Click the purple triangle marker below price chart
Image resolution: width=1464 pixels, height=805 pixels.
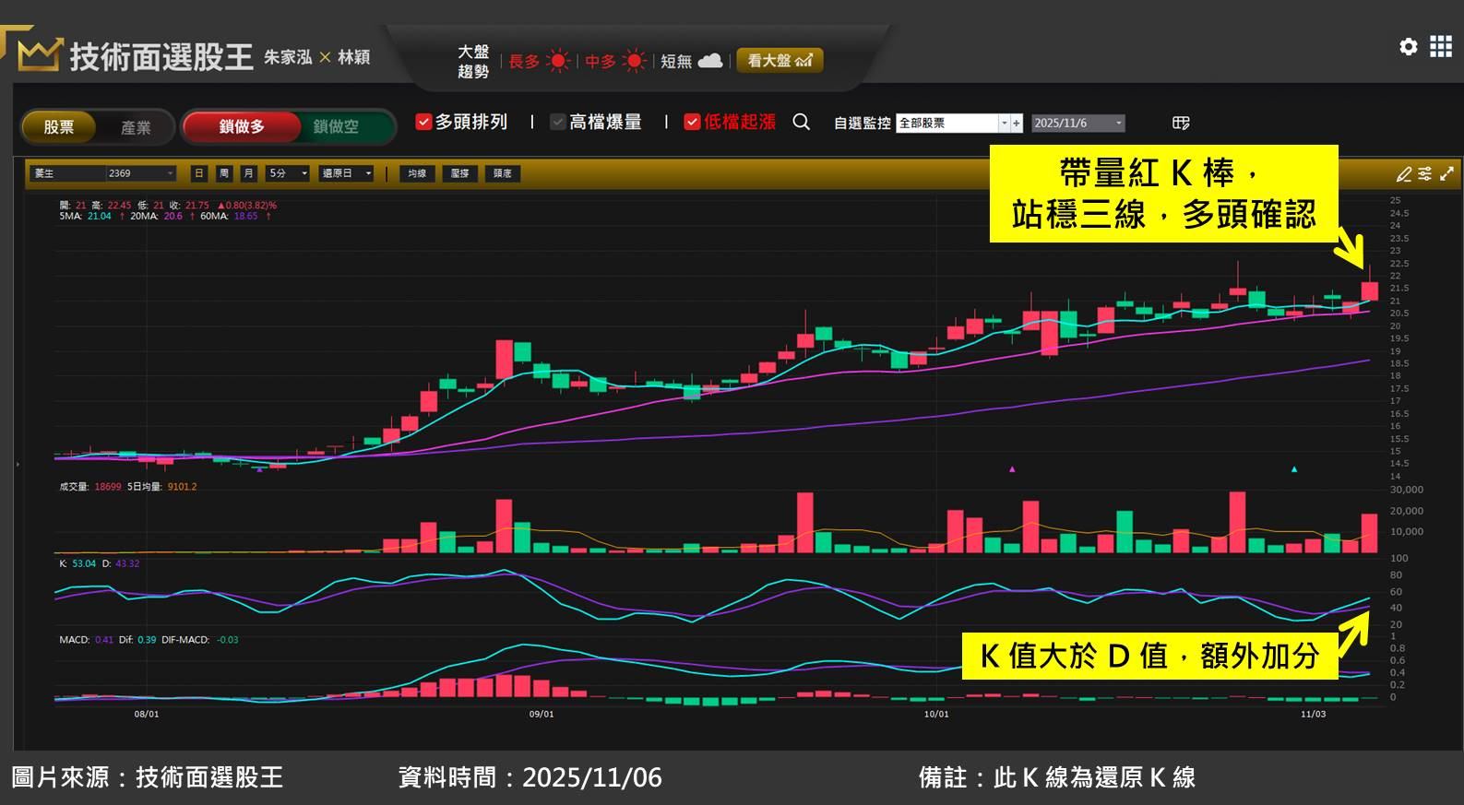[1012, 469]
